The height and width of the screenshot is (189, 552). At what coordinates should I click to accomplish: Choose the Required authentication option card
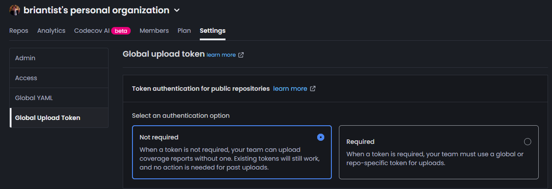point(439,152)
